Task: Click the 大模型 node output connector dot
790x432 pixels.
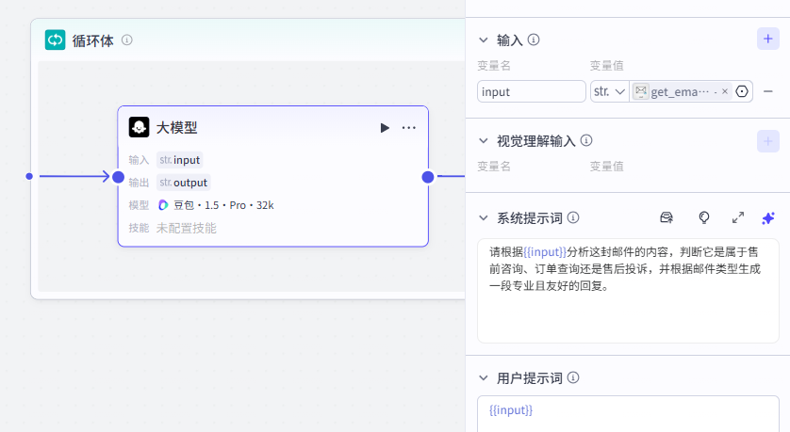Action: (428, 177)
